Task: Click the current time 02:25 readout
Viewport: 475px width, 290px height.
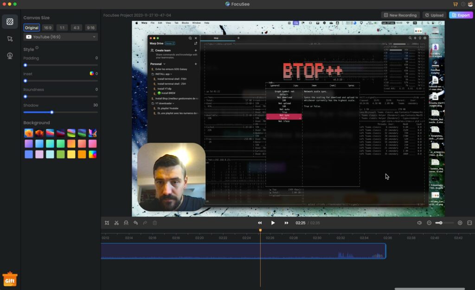Action: (300, 223)
